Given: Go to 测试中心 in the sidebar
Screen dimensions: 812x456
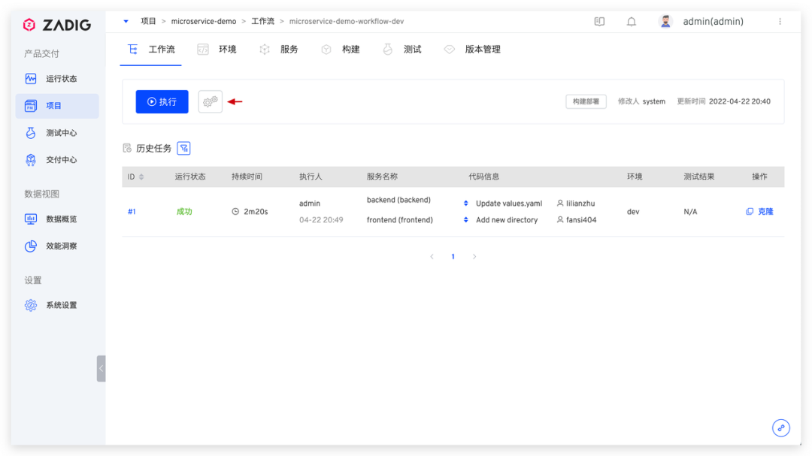Looking at the screenshot, I should [x=57, y=133].
